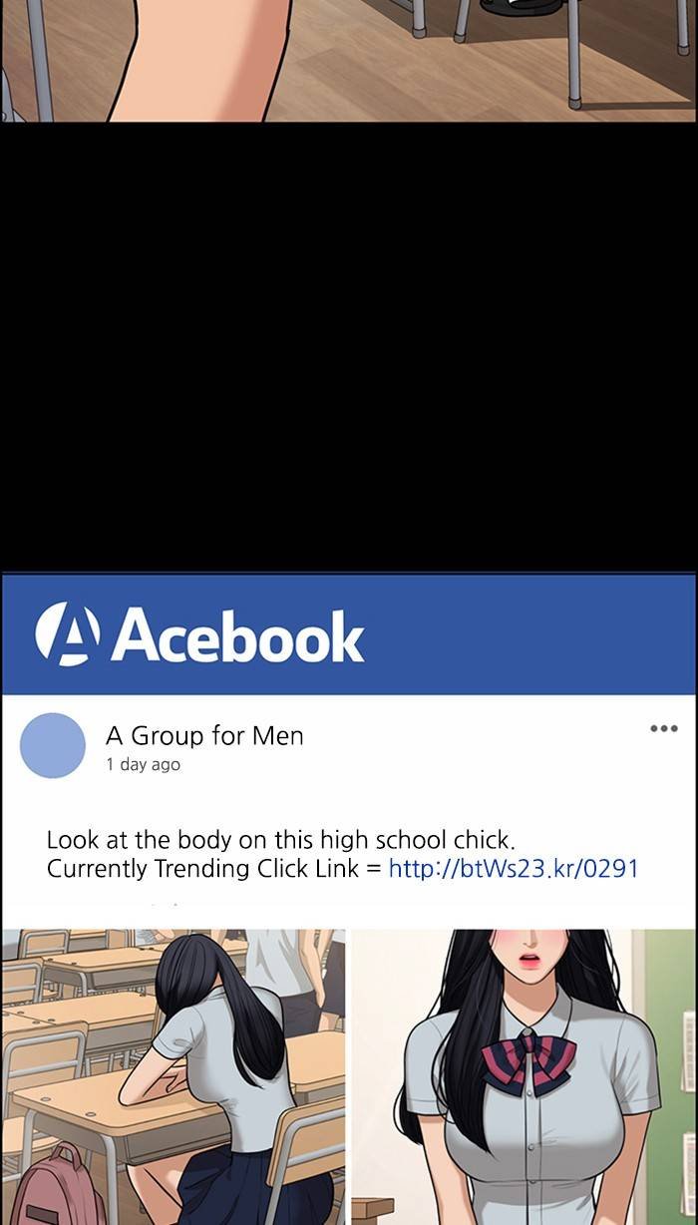This screenshot has height=1225, width=698.
Task: Open right post image of girl with bow tie
Action: [x=524, y=1077]
